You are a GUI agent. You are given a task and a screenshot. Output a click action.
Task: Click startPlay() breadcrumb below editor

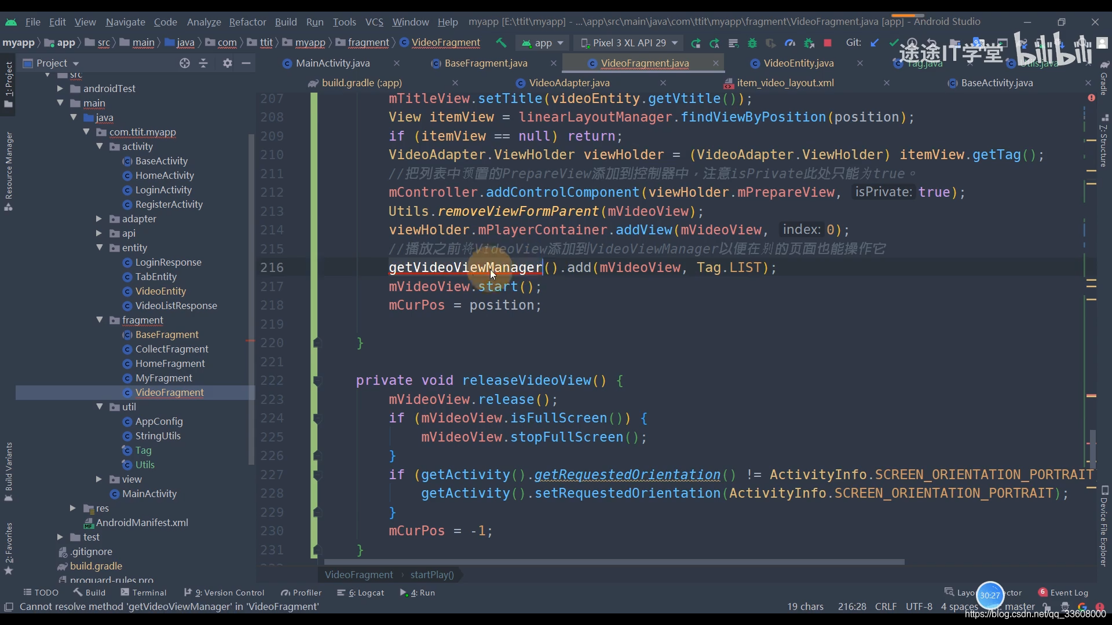432,575
